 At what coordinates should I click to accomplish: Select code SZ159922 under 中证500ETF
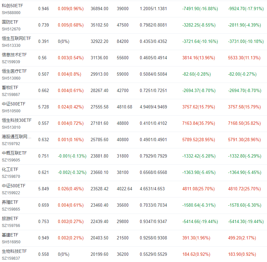click(x=11, y=193)
